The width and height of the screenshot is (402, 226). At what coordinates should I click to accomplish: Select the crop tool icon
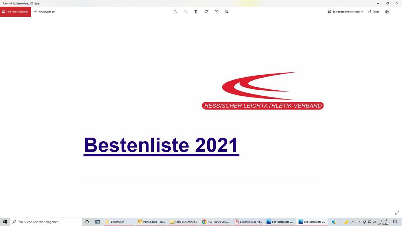point(227,12)
